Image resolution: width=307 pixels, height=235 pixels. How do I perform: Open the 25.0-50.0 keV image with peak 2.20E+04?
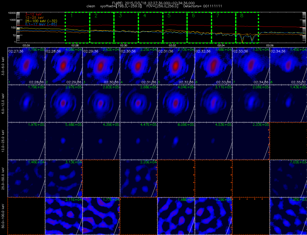[x=139, y=178]
